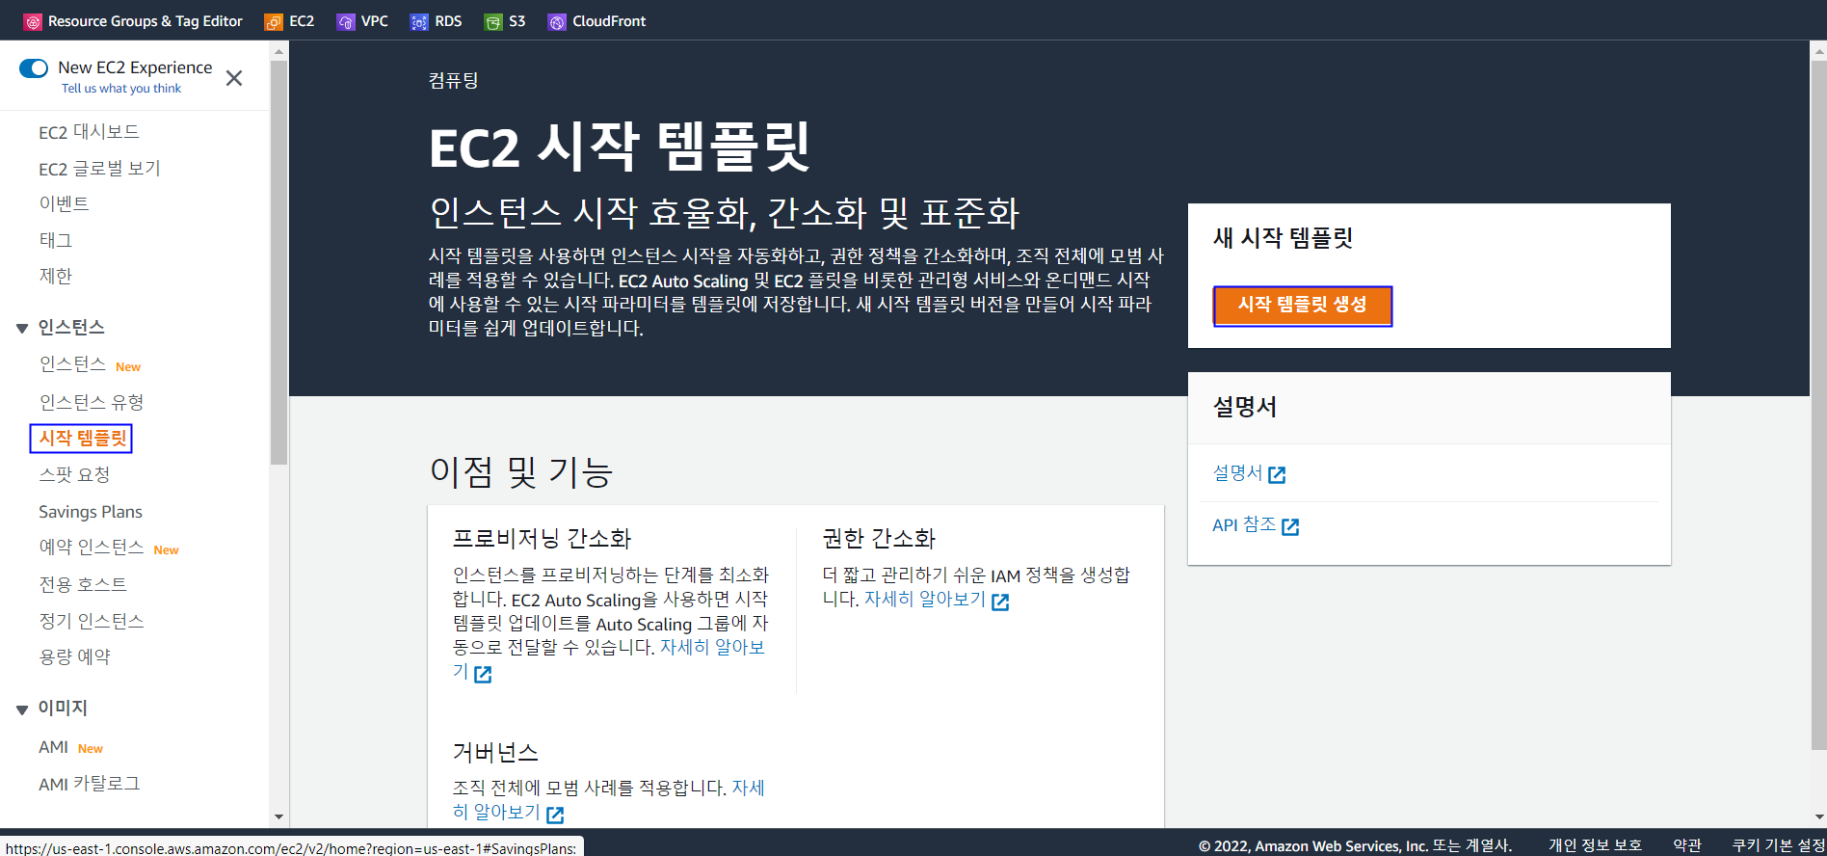
Task: Click the EC2 service icon in top bar
Action: pos(274,21)
